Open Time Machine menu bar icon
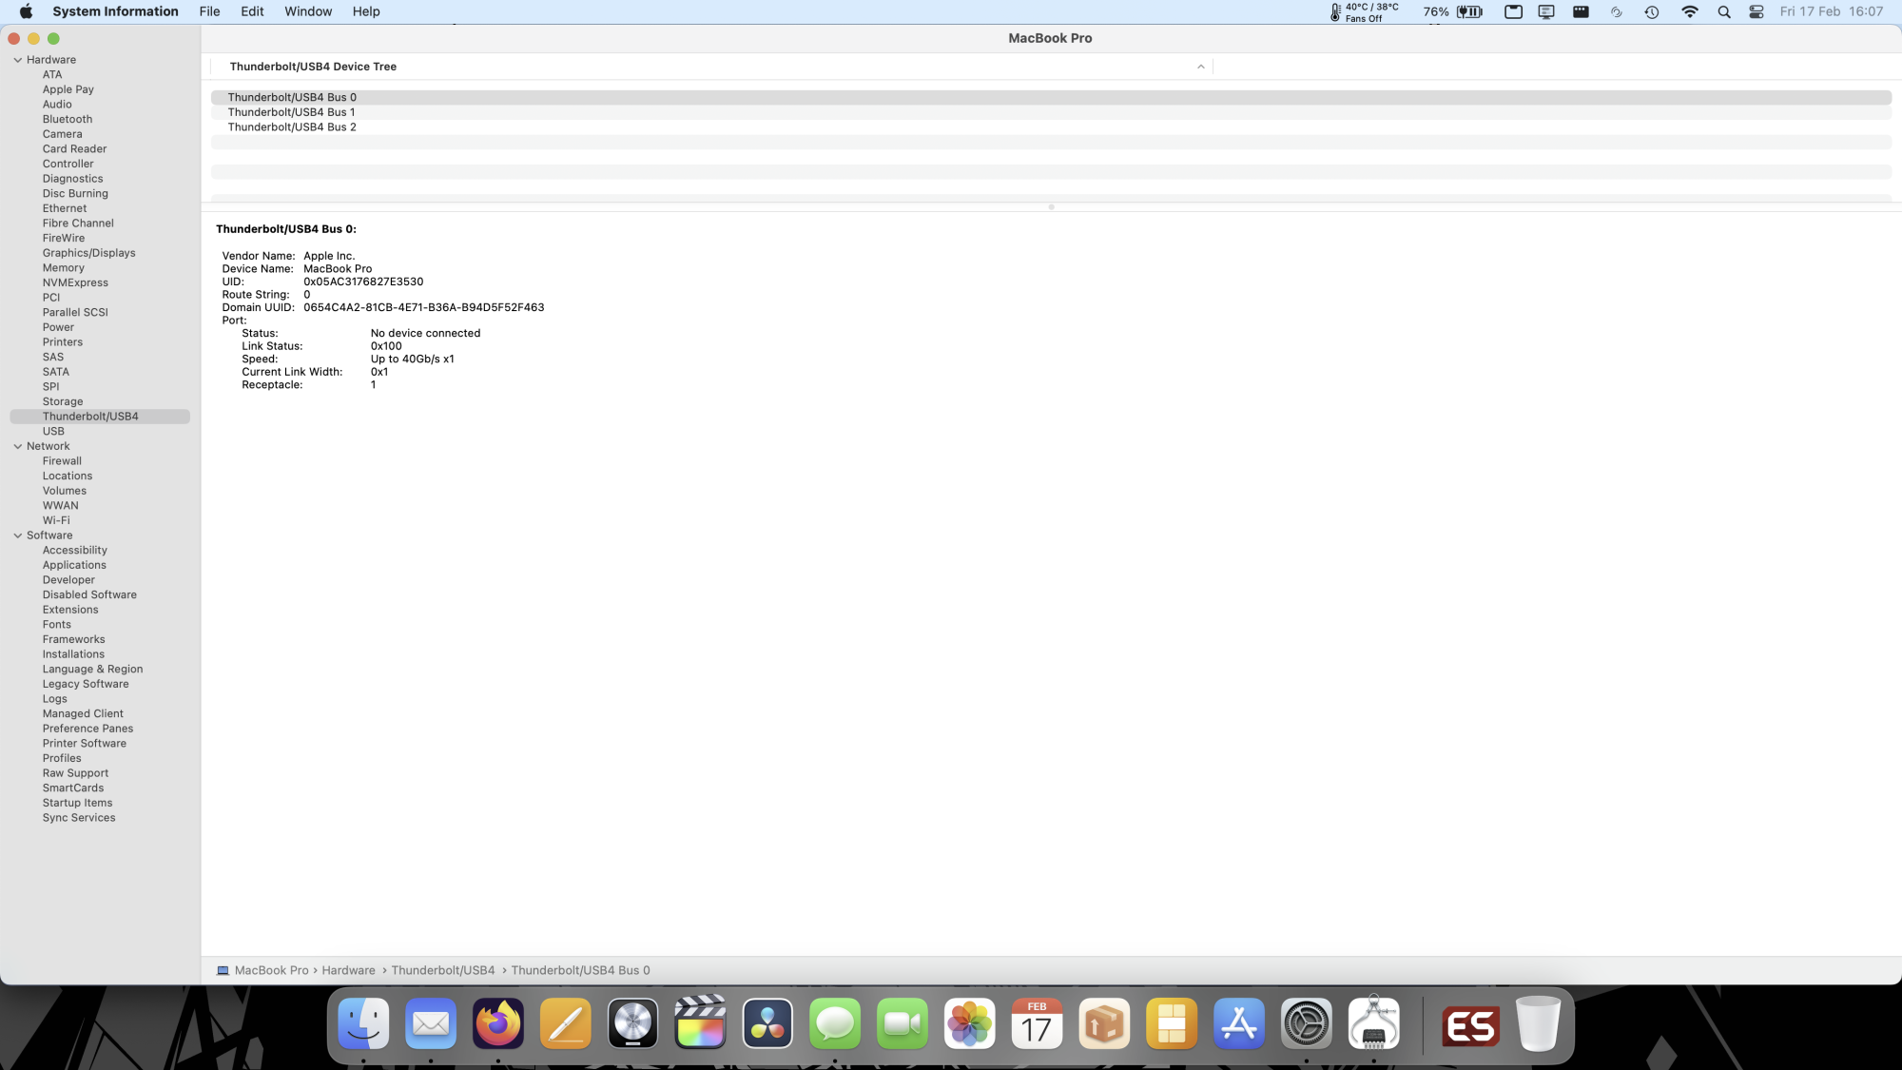This screenshot has height=1070, width=1902. click(x=1652, y=12)
